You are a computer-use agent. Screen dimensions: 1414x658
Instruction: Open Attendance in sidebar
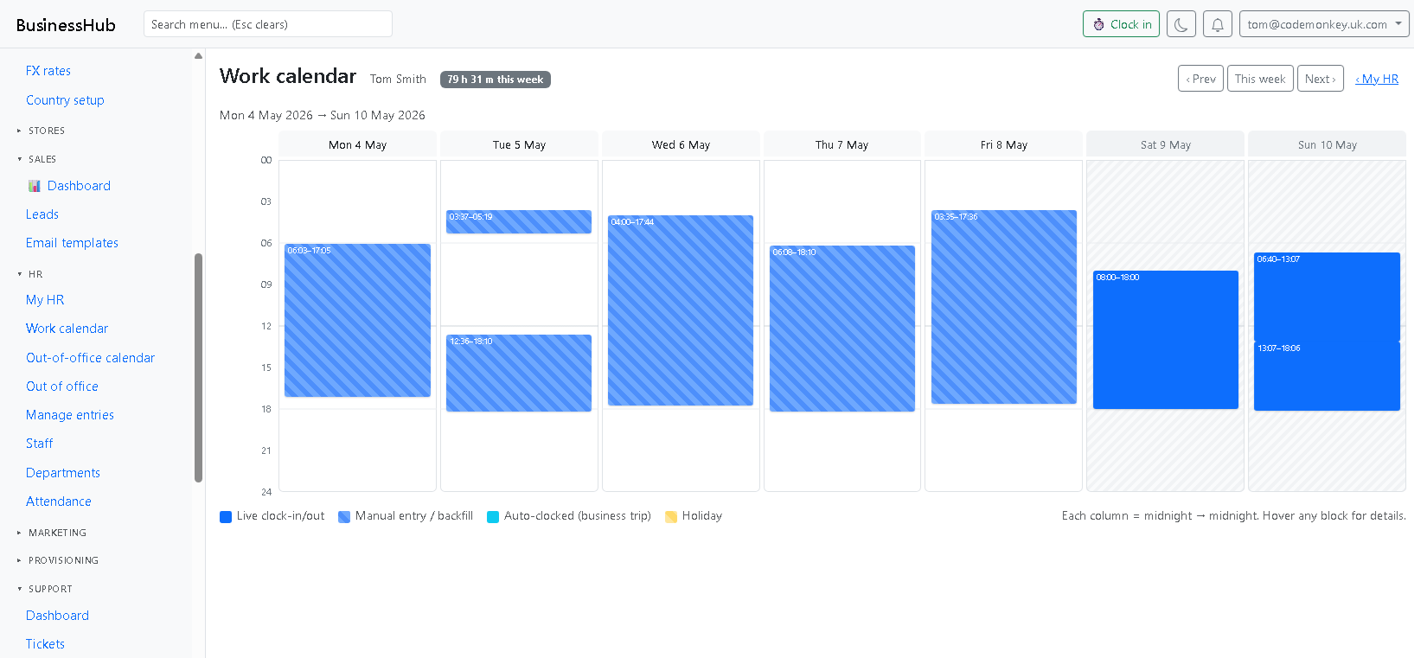(59, 501)
